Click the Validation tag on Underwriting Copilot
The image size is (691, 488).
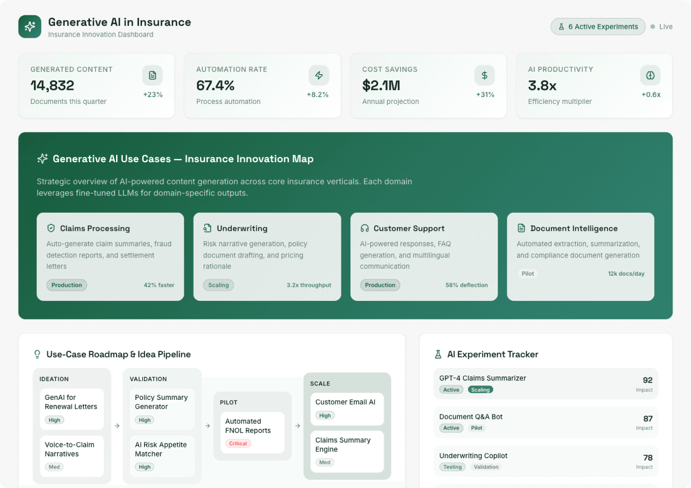[x=486, y=467]
